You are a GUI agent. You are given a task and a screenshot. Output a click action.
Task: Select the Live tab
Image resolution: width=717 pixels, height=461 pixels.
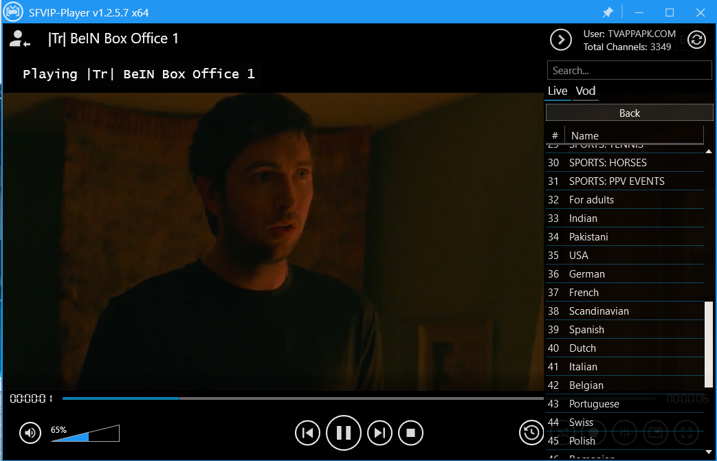[558, 91]
